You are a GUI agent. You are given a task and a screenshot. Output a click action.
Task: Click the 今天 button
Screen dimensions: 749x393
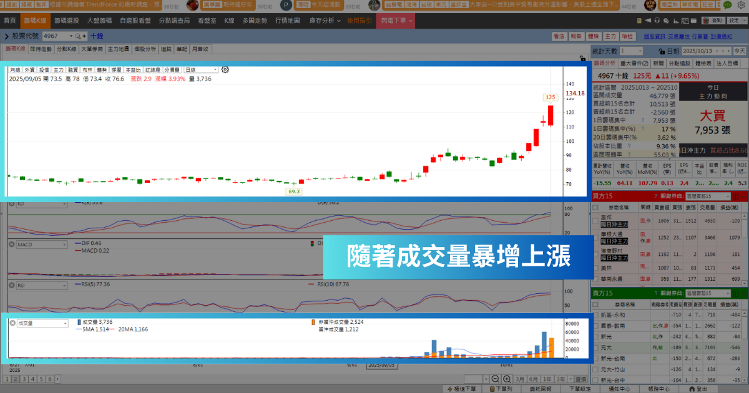[739, 51]
